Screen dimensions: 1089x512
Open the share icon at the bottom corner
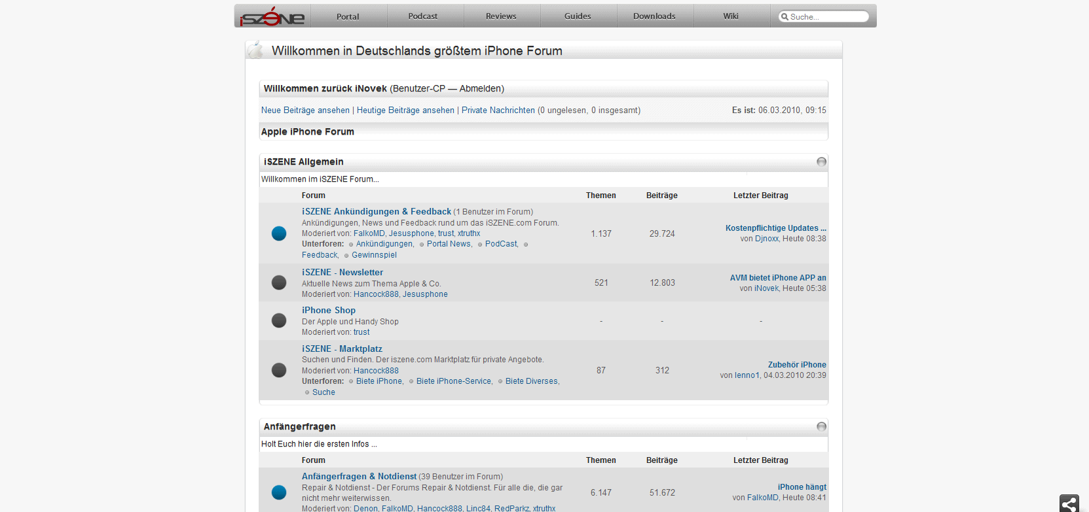click(x=1069, y=503)
